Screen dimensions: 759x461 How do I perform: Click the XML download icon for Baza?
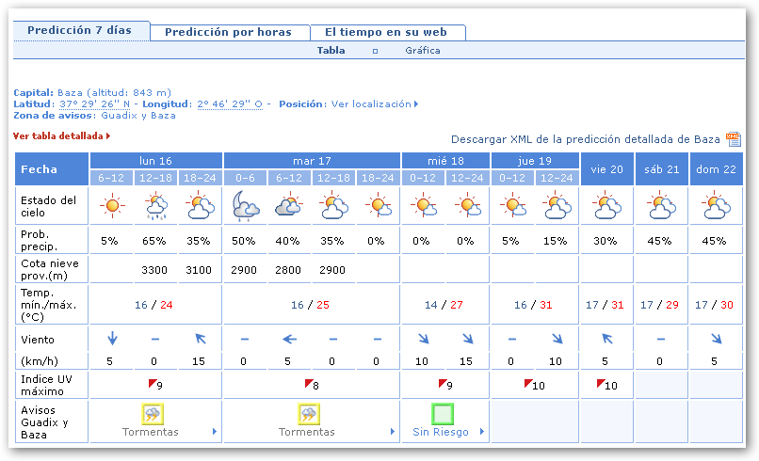734,139
